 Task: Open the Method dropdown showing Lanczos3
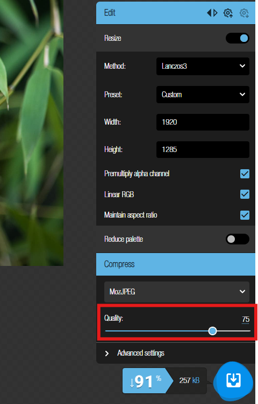pyautogui.click(x=203, y=66)
